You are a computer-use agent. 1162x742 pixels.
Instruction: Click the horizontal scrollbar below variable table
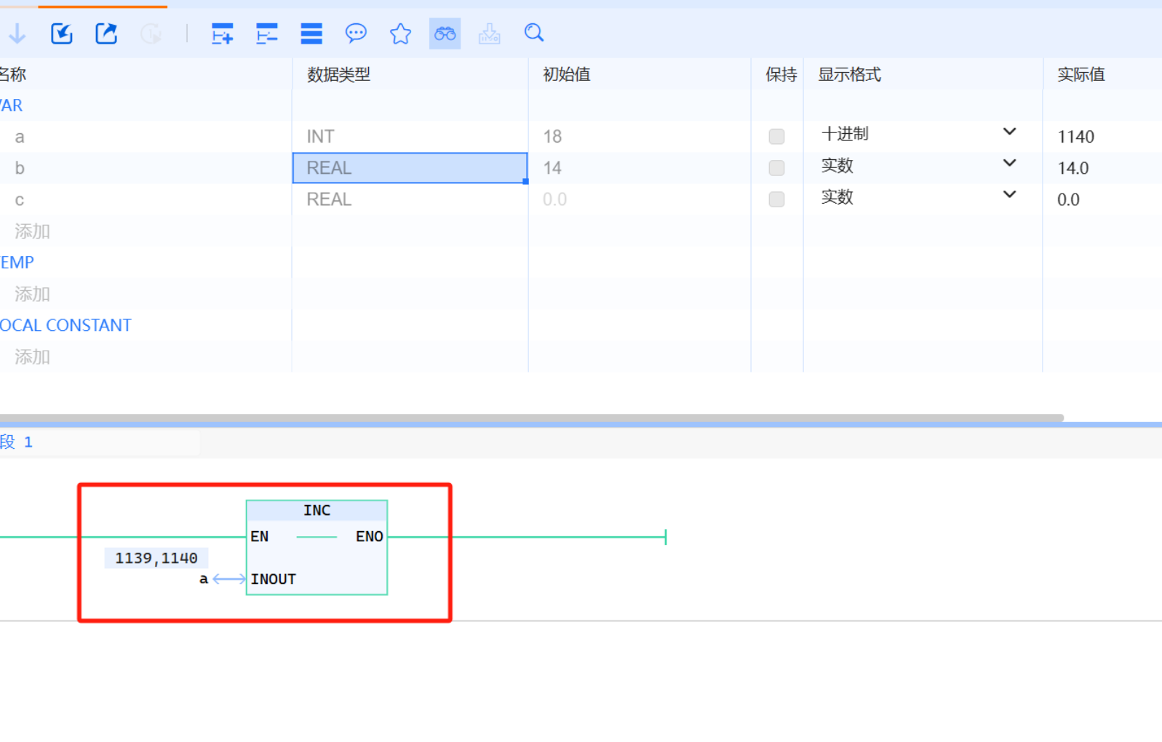click(x=531, y=418)
